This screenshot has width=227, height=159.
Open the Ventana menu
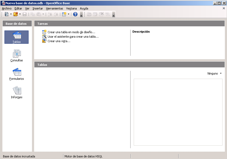pyautogui.click(x=71, y=8)
